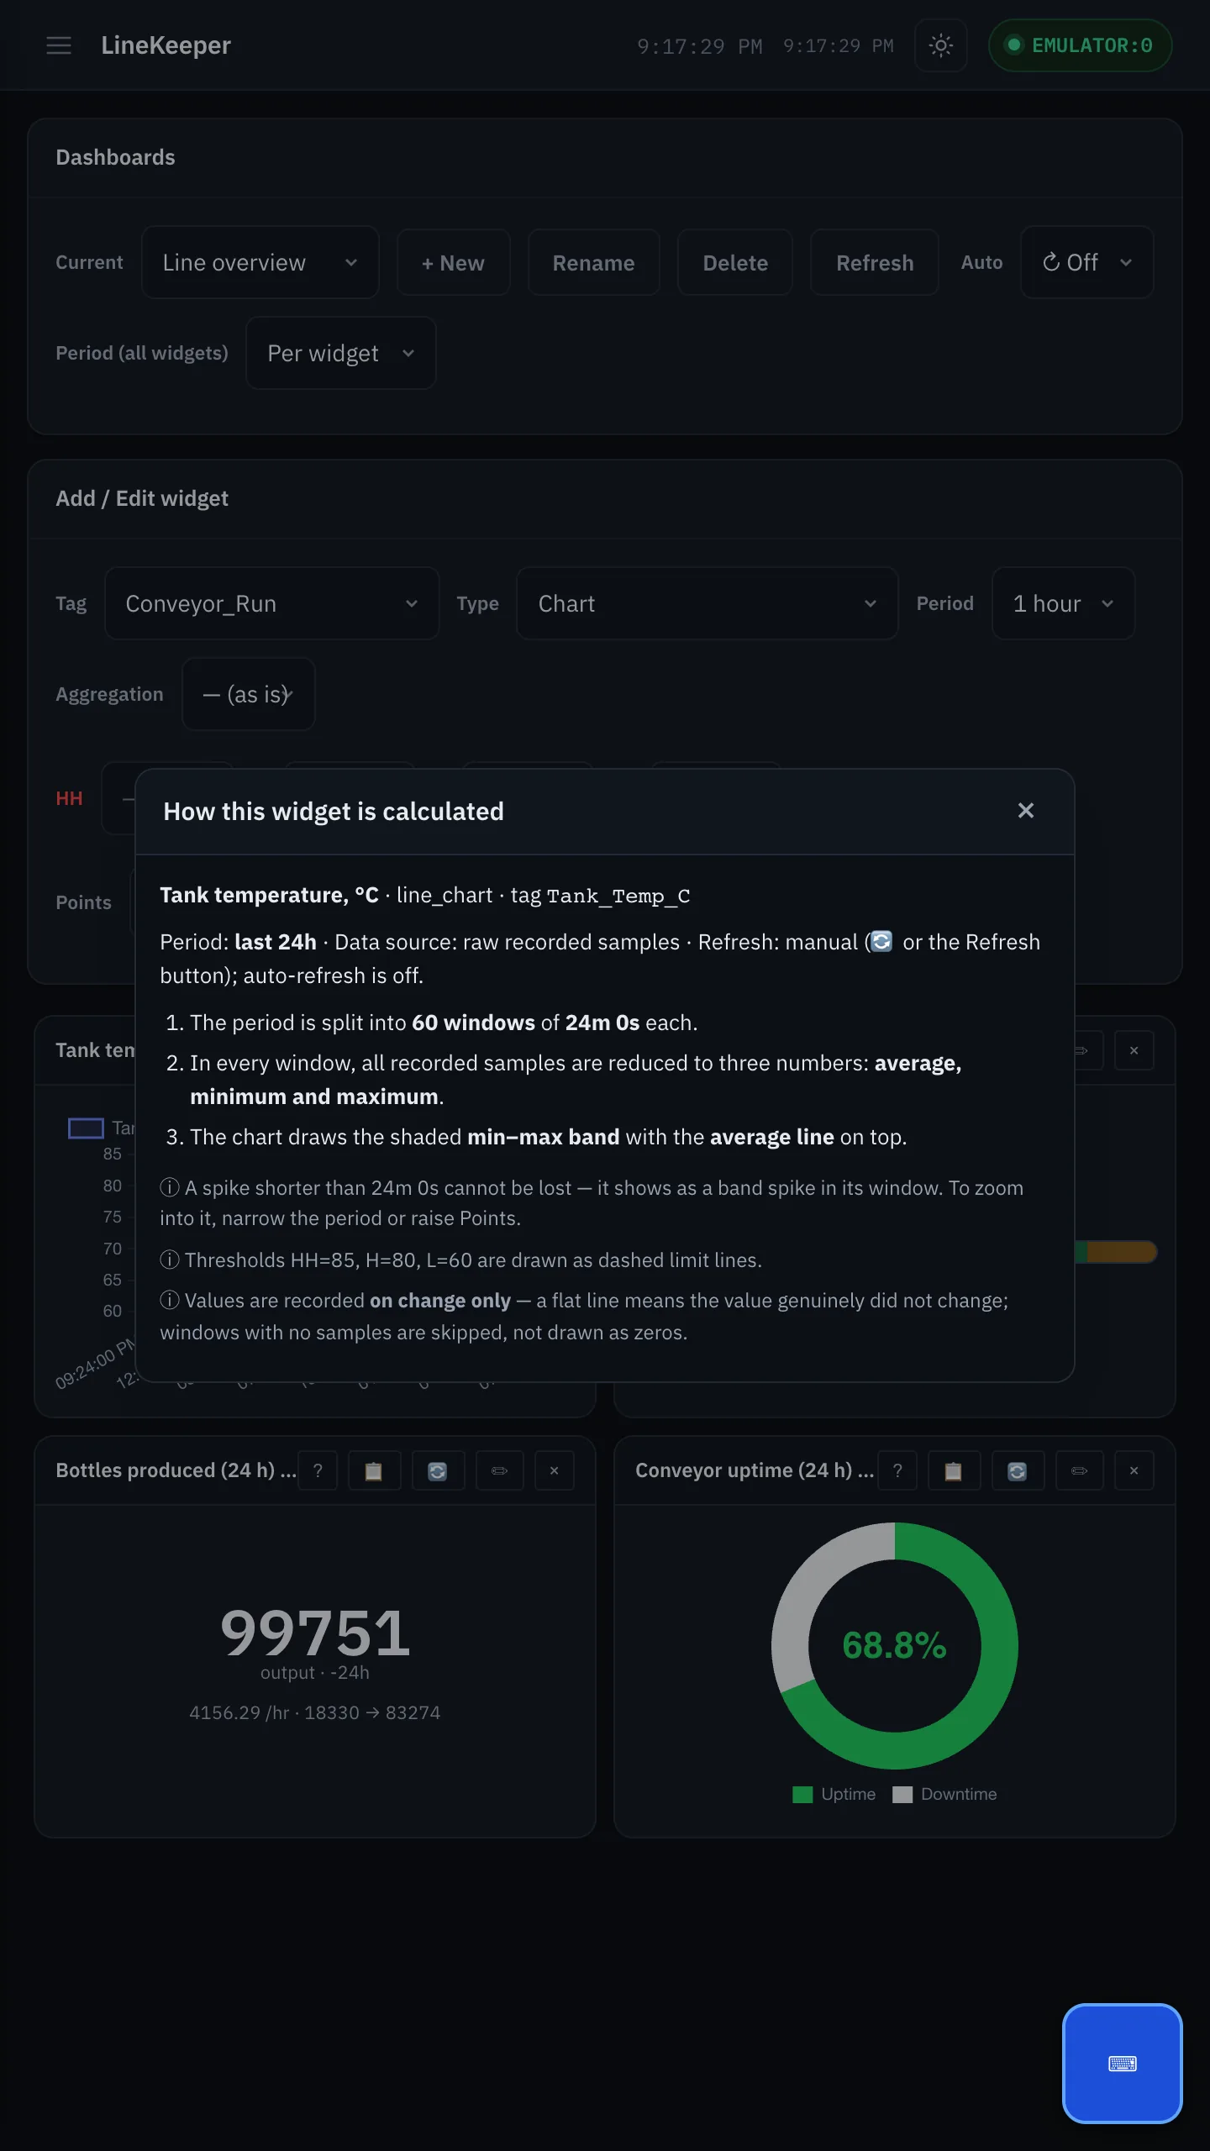Edit Bottles produced widget with pencil icon
Image resolution: width=1210 pixels, height=2151 pixels.
click(x=499, y=1470)
